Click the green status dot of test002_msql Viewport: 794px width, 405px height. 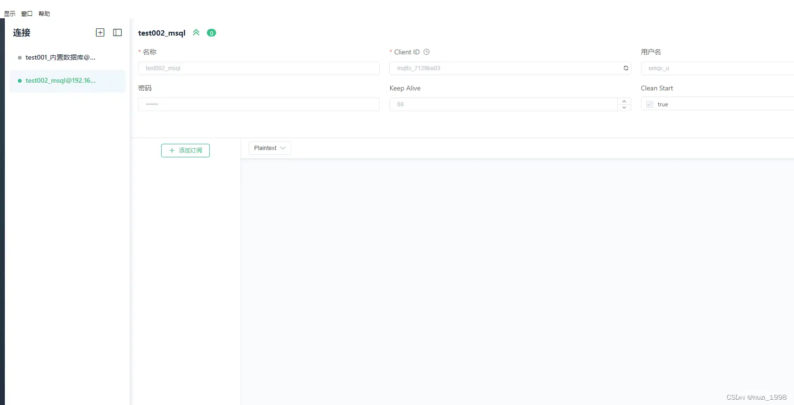20,81
